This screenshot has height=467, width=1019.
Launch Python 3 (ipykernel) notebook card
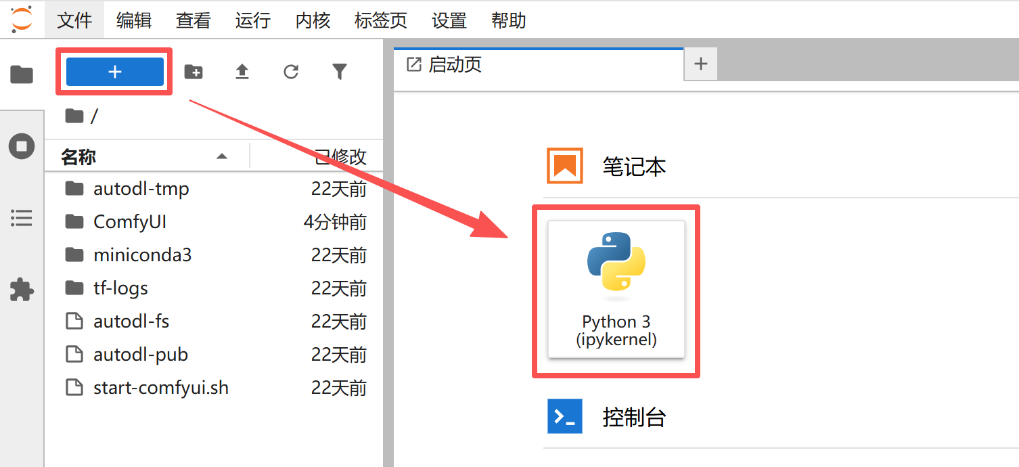pos(616,290)
